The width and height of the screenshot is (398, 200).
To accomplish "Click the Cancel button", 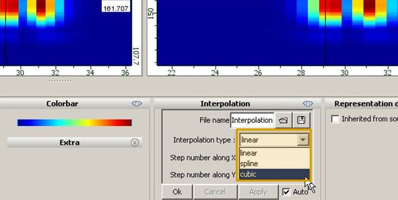I will point(215,192).
